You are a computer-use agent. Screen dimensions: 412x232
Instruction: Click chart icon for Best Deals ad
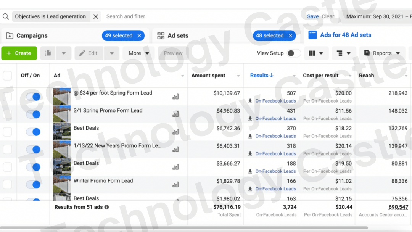(175, 132)
